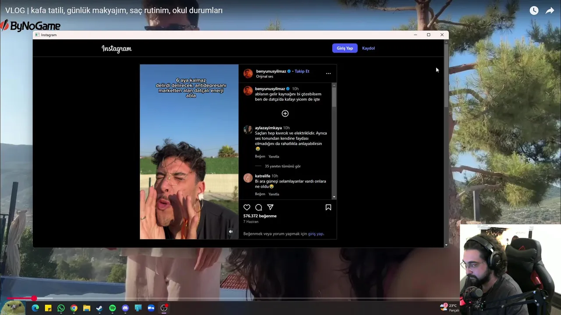Open the 23°C weather tray widget
The height and width of the screenshot is (315, 561).
pyautogui.click(x=450, y=308)
